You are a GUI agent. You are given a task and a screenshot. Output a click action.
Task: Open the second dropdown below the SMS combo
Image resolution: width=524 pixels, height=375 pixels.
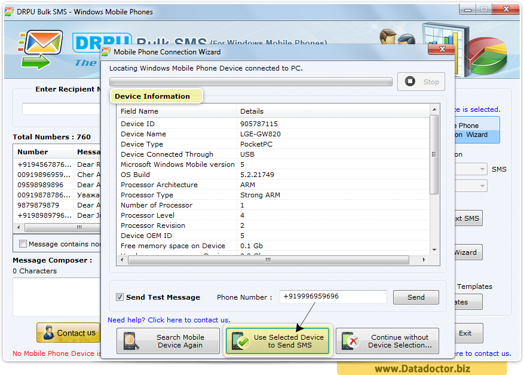click(482, 185)
